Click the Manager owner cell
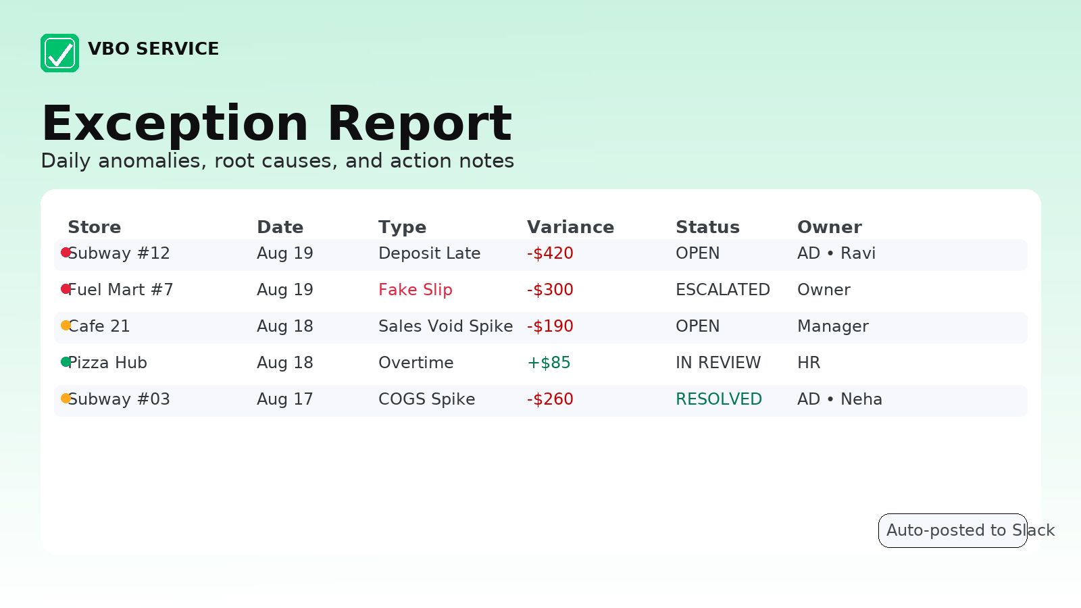The width and height of the screenshot is (1081, 608). [x=833, y=326]
